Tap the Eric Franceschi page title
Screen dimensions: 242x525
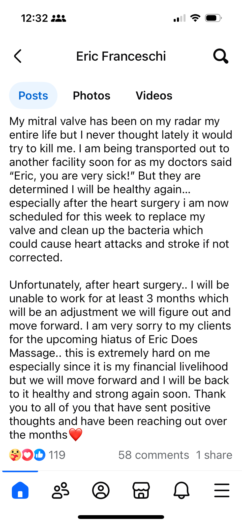pos(121,56)
